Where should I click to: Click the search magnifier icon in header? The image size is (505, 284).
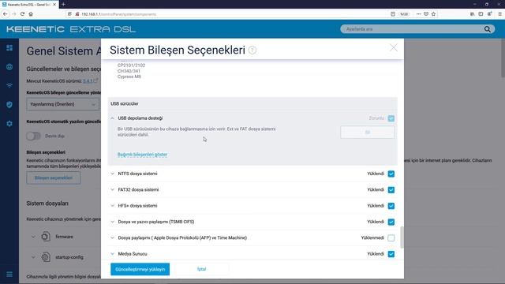point(488,29)
